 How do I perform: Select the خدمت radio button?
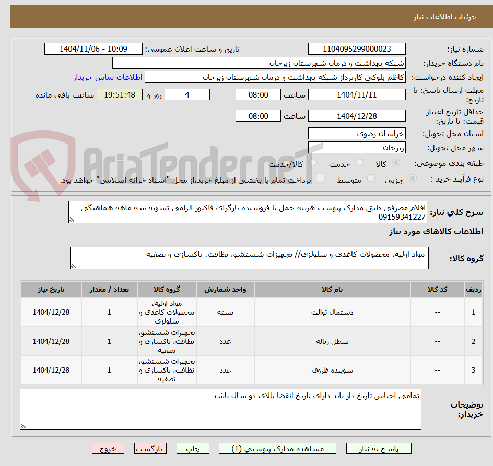click(x=359, y=163)
